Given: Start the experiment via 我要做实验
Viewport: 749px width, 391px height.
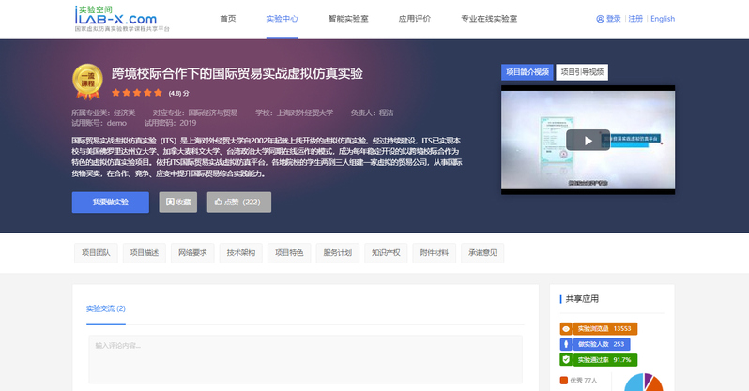Looking at the screenshot, I should (111, 202).
